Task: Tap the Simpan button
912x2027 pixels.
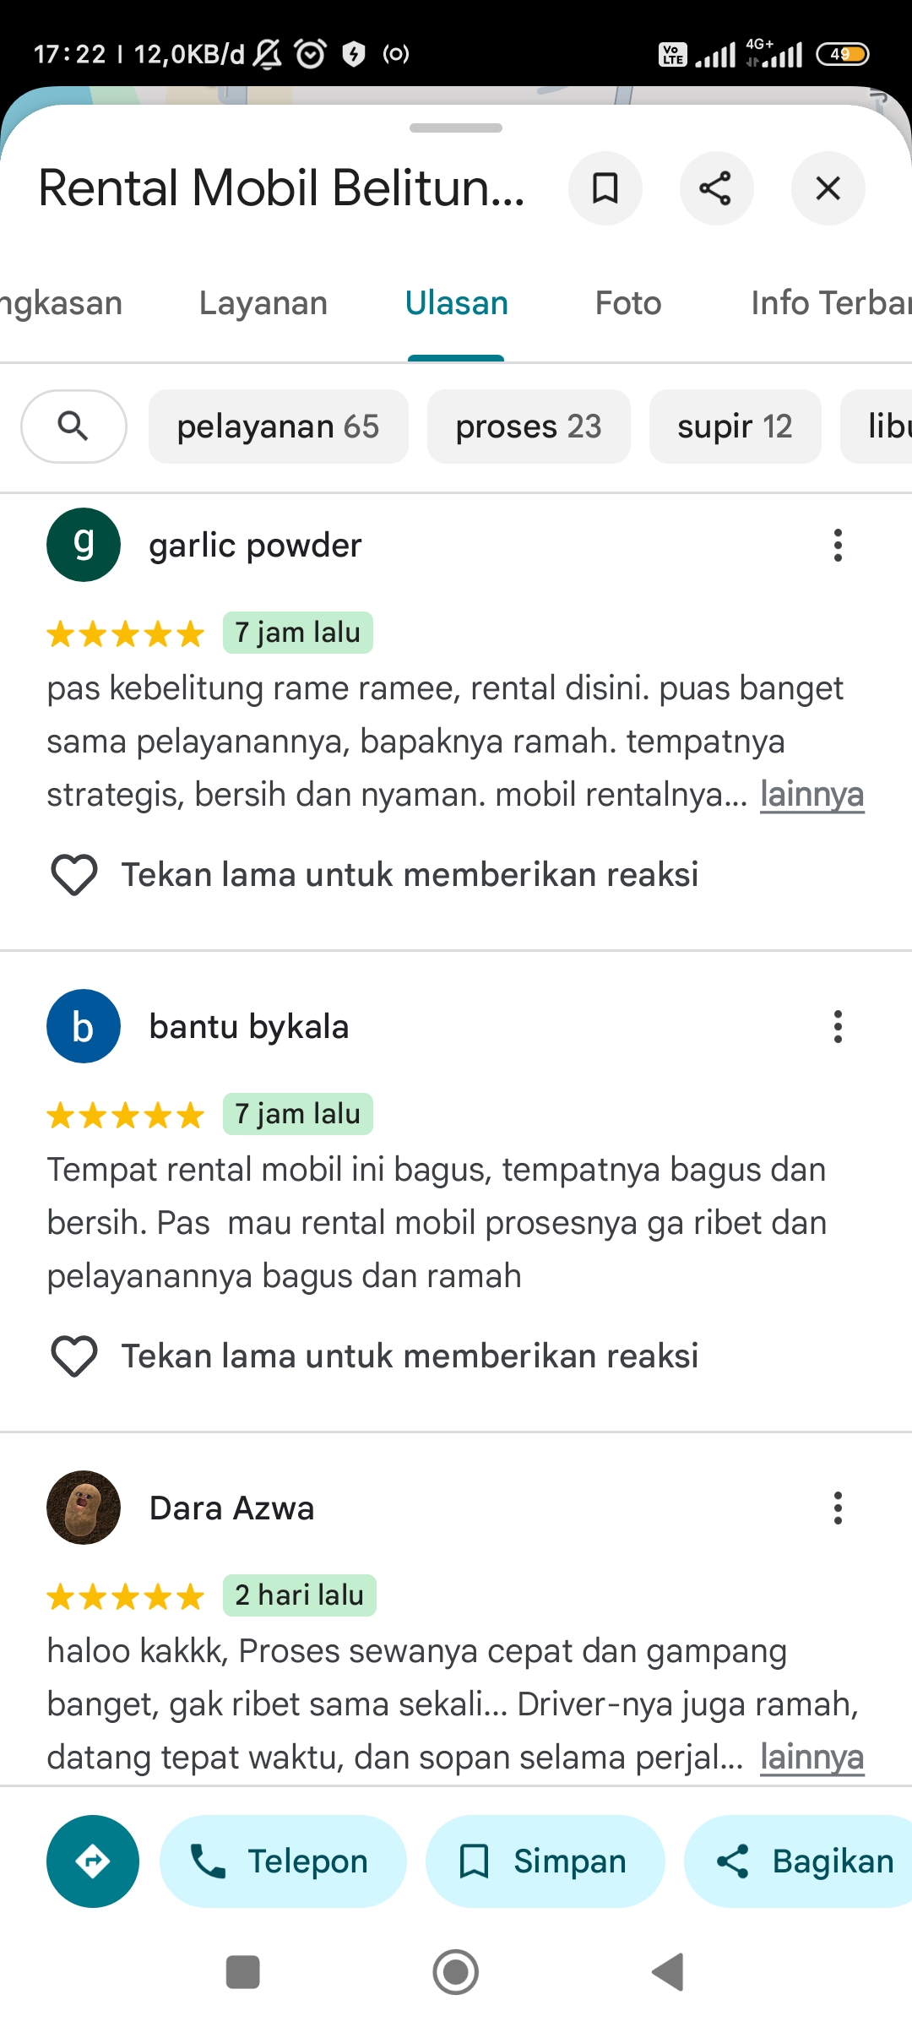Action: pyautogui.click(x=545, y=1861)
